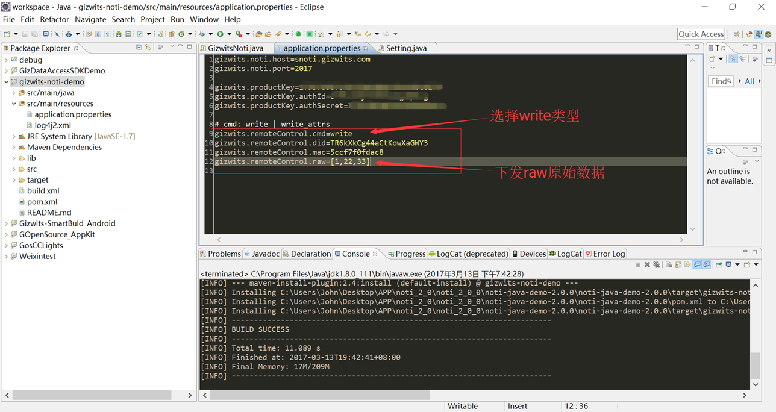Click Link with Editor in Package Explorer
The width and height of the screenshot is (776, 412).
click(x=148, y=48)
